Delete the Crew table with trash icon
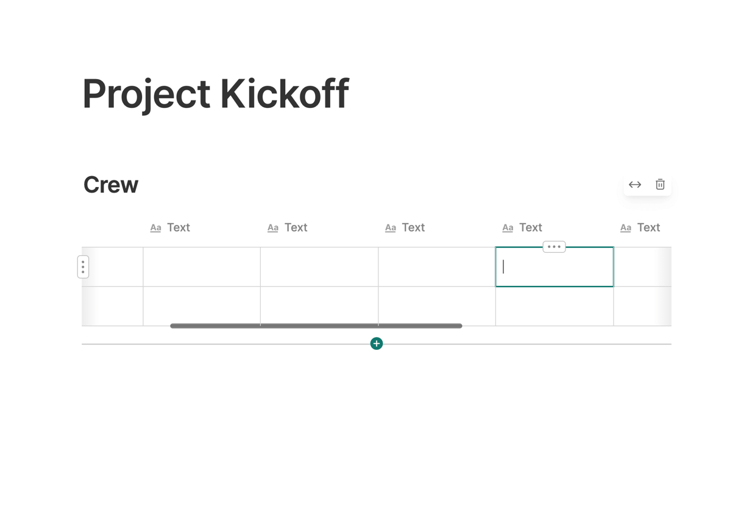Screen dimensions: 752x507 [660, 185]
